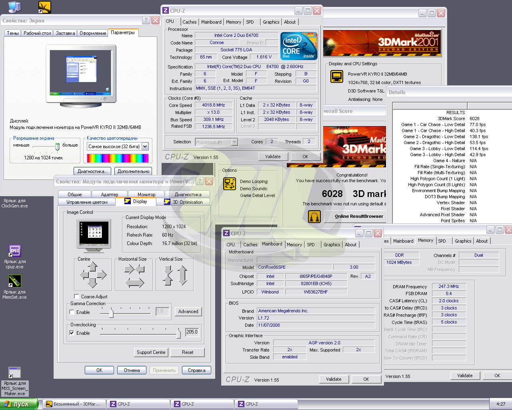The height and width of the screenshot is (410, 512).
Task: Select the ClockGen.exe desktop shortcut label
Action: [15, 203]
